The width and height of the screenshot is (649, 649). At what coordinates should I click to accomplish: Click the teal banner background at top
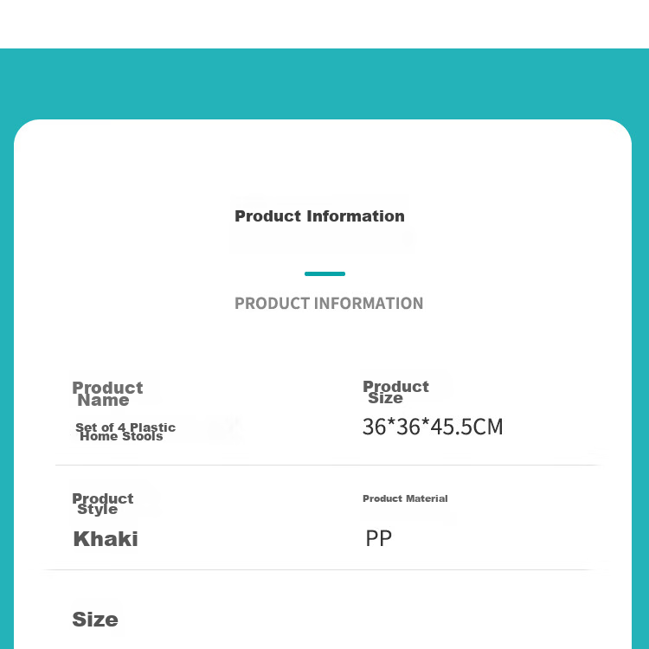pos(324,84)
